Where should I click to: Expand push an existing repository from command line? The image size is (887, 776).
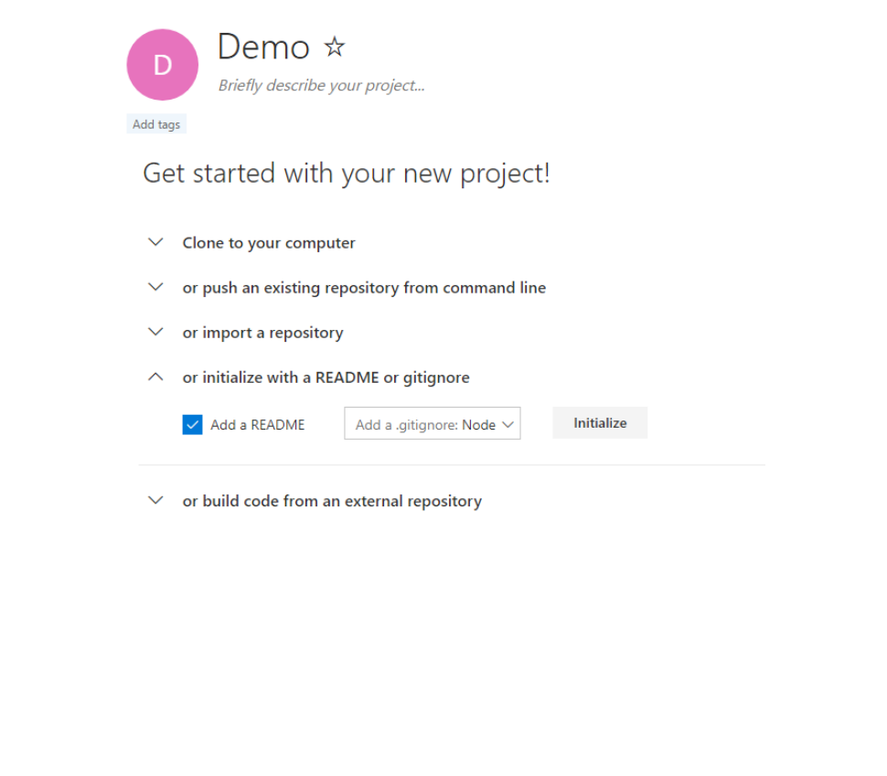tap(364, 288)
